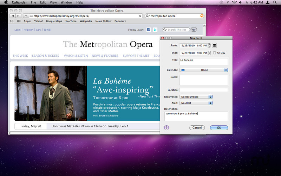This screenshot has width=281, height=176.
Task: Show all bookmarks book icon
Action: click(x=12, y=21)
